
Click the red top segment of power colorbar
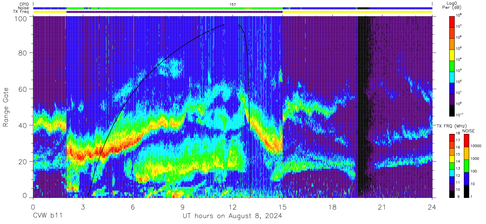click(452, 21)
